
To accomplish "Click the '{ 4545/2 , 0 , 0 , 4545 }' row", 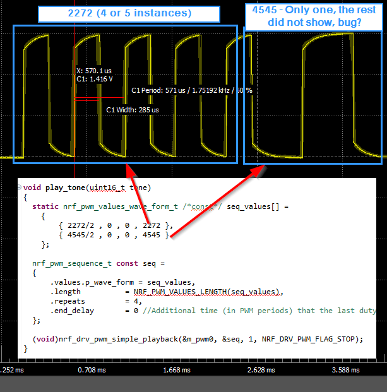I will [x=114, y=235].
